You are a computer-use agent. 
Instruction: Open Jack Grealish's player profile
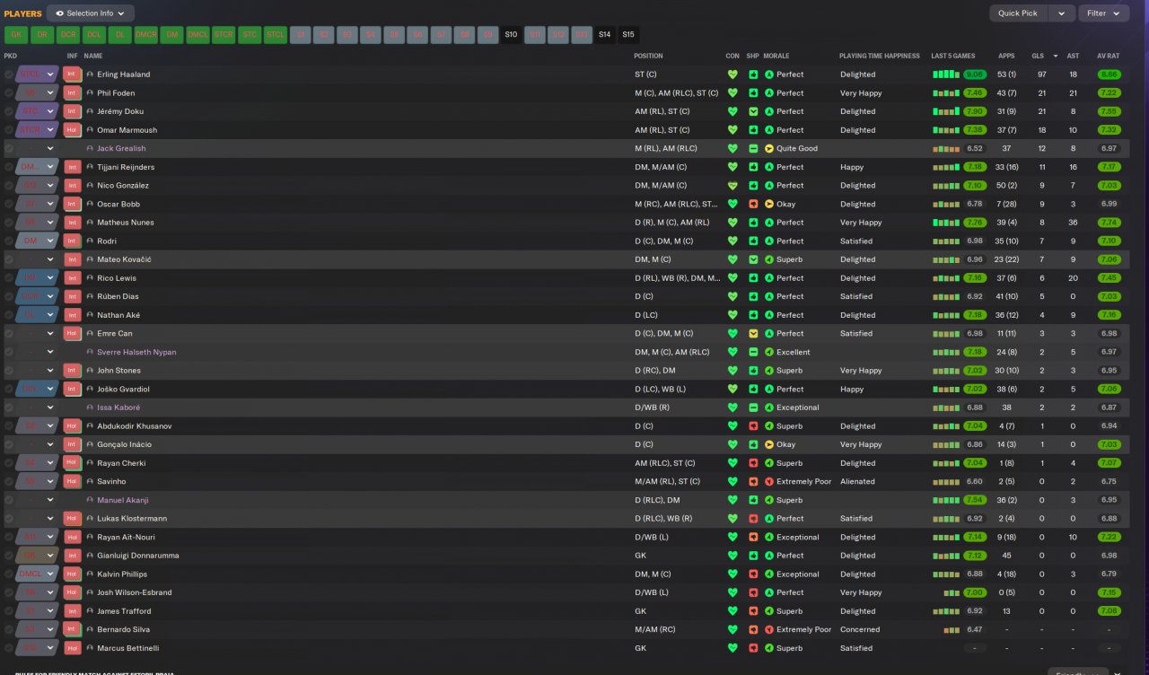[x=121, y=149]
